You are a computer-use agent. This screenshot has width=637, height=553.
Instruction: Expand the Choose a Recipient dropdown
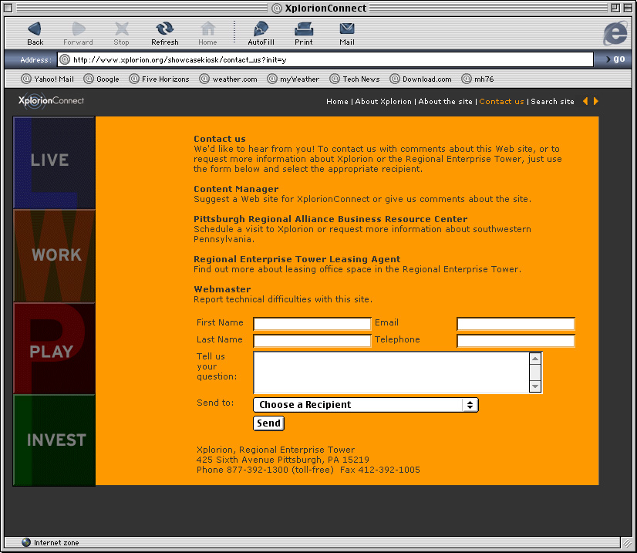click(x=366, y=405)
